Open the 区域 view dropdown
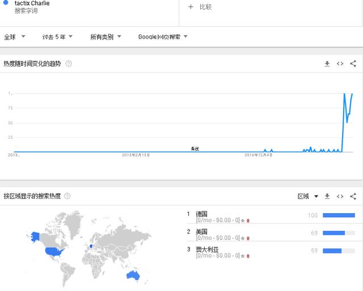This screenshot has width=363, height=291. click(307, 196)
